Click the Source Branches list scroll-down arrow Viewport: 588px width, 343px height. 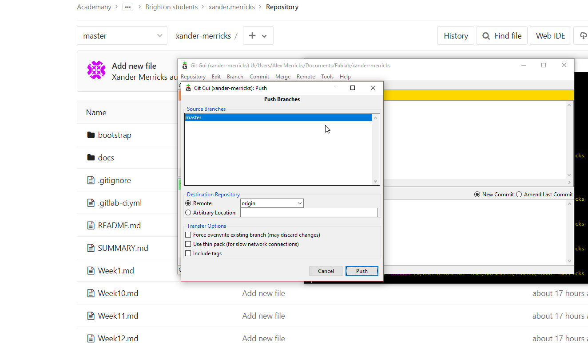coord(376,181)
